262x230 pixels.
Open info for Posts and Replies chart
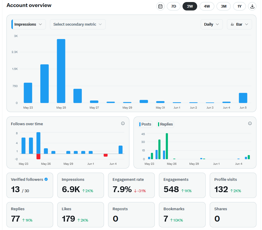(x=250, y=123)
